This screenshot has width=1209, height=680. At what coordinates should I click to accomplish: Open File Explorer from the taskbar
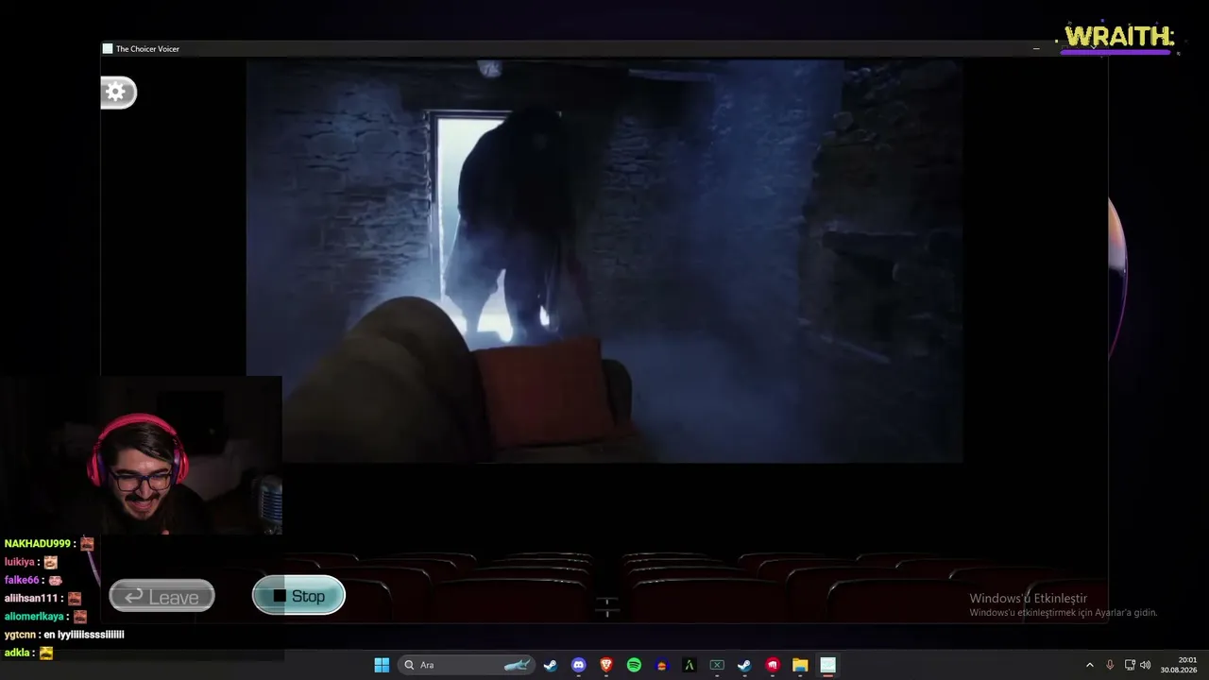800,665
